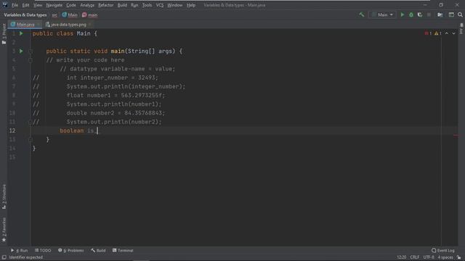Click the IntelliJ IDEA logo icon

(x=5, y=5)
